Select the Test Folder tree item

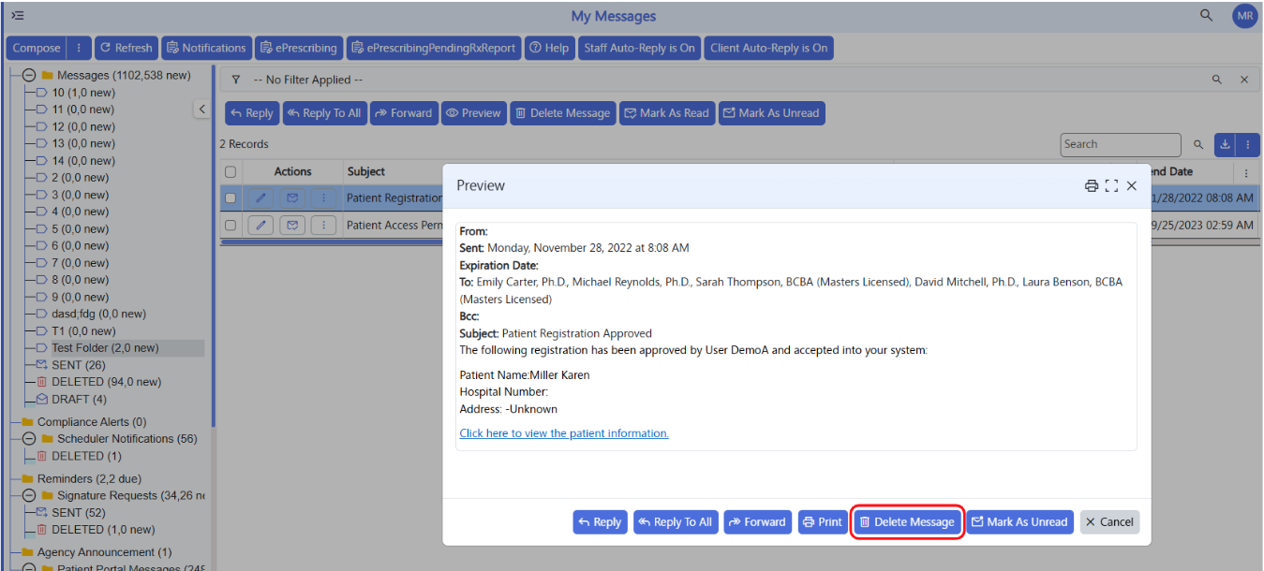click(105, 348)
